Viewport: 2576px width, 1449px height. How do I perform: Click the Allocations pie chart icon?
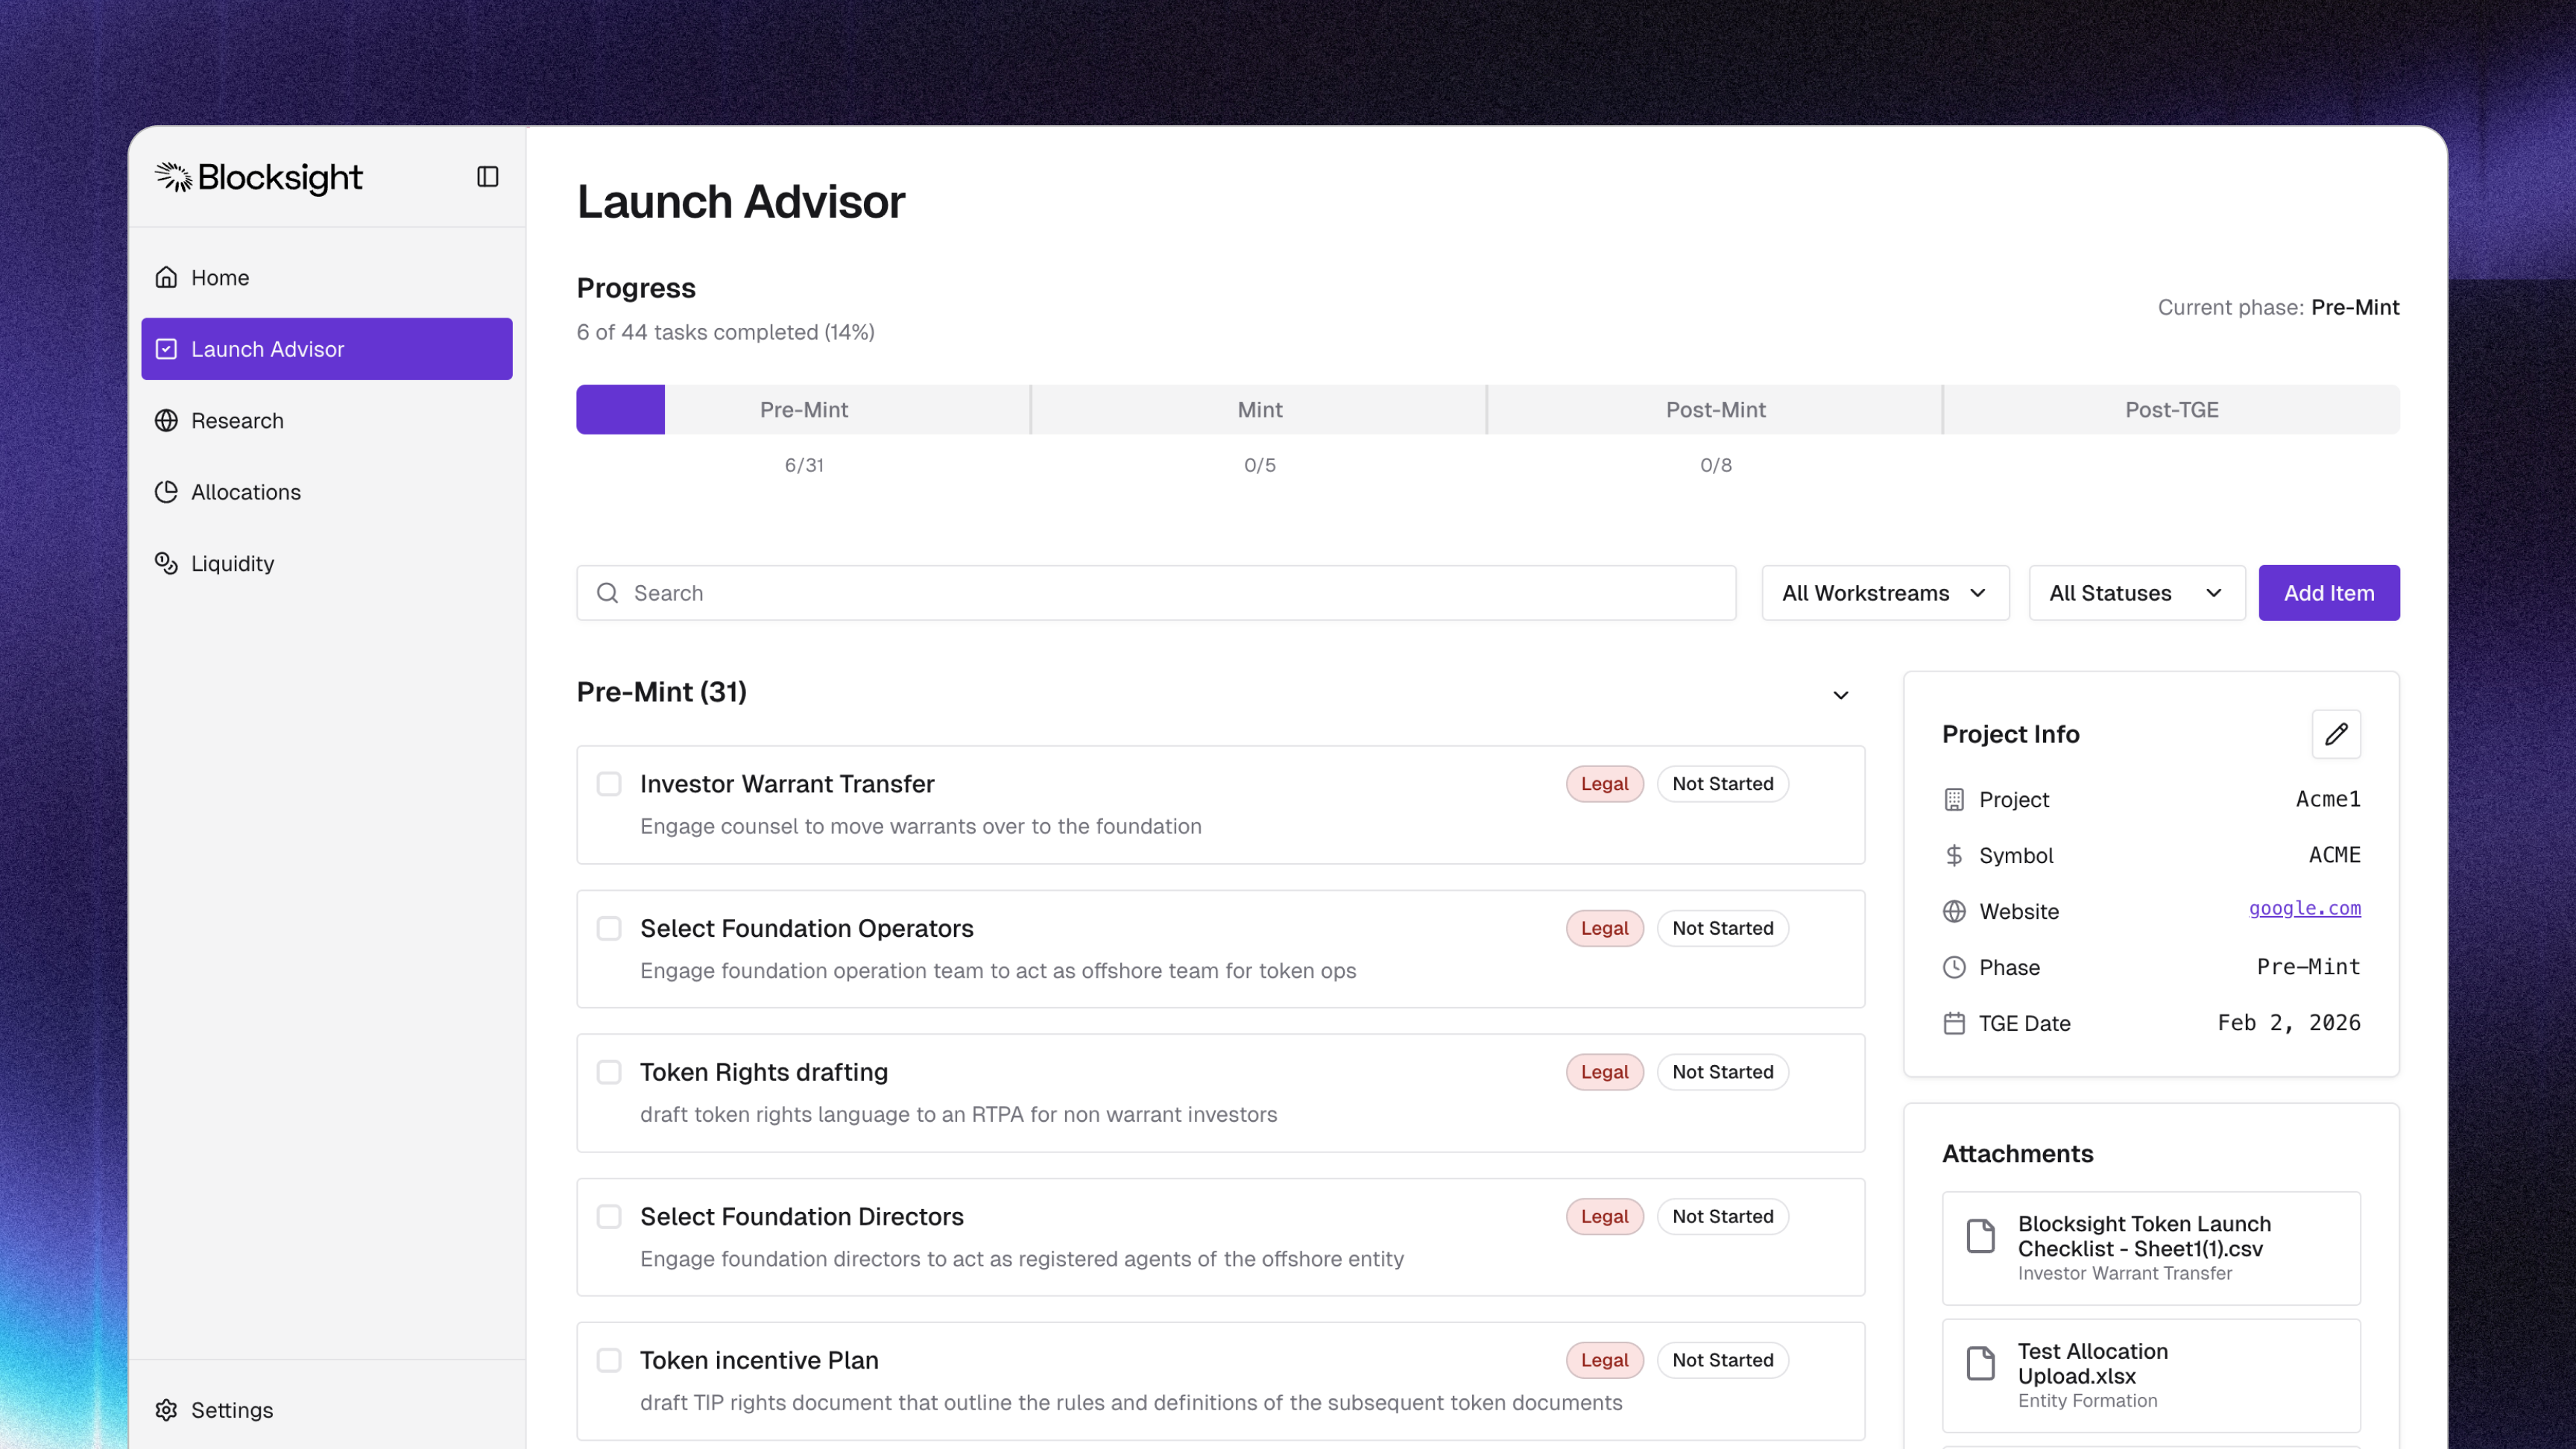(x=166, y=492)
